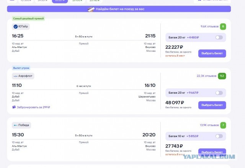The height and width of the screenshot is (168, 245).
Task: Click the UTair airline logo icon
Action: tap(15, 27)
